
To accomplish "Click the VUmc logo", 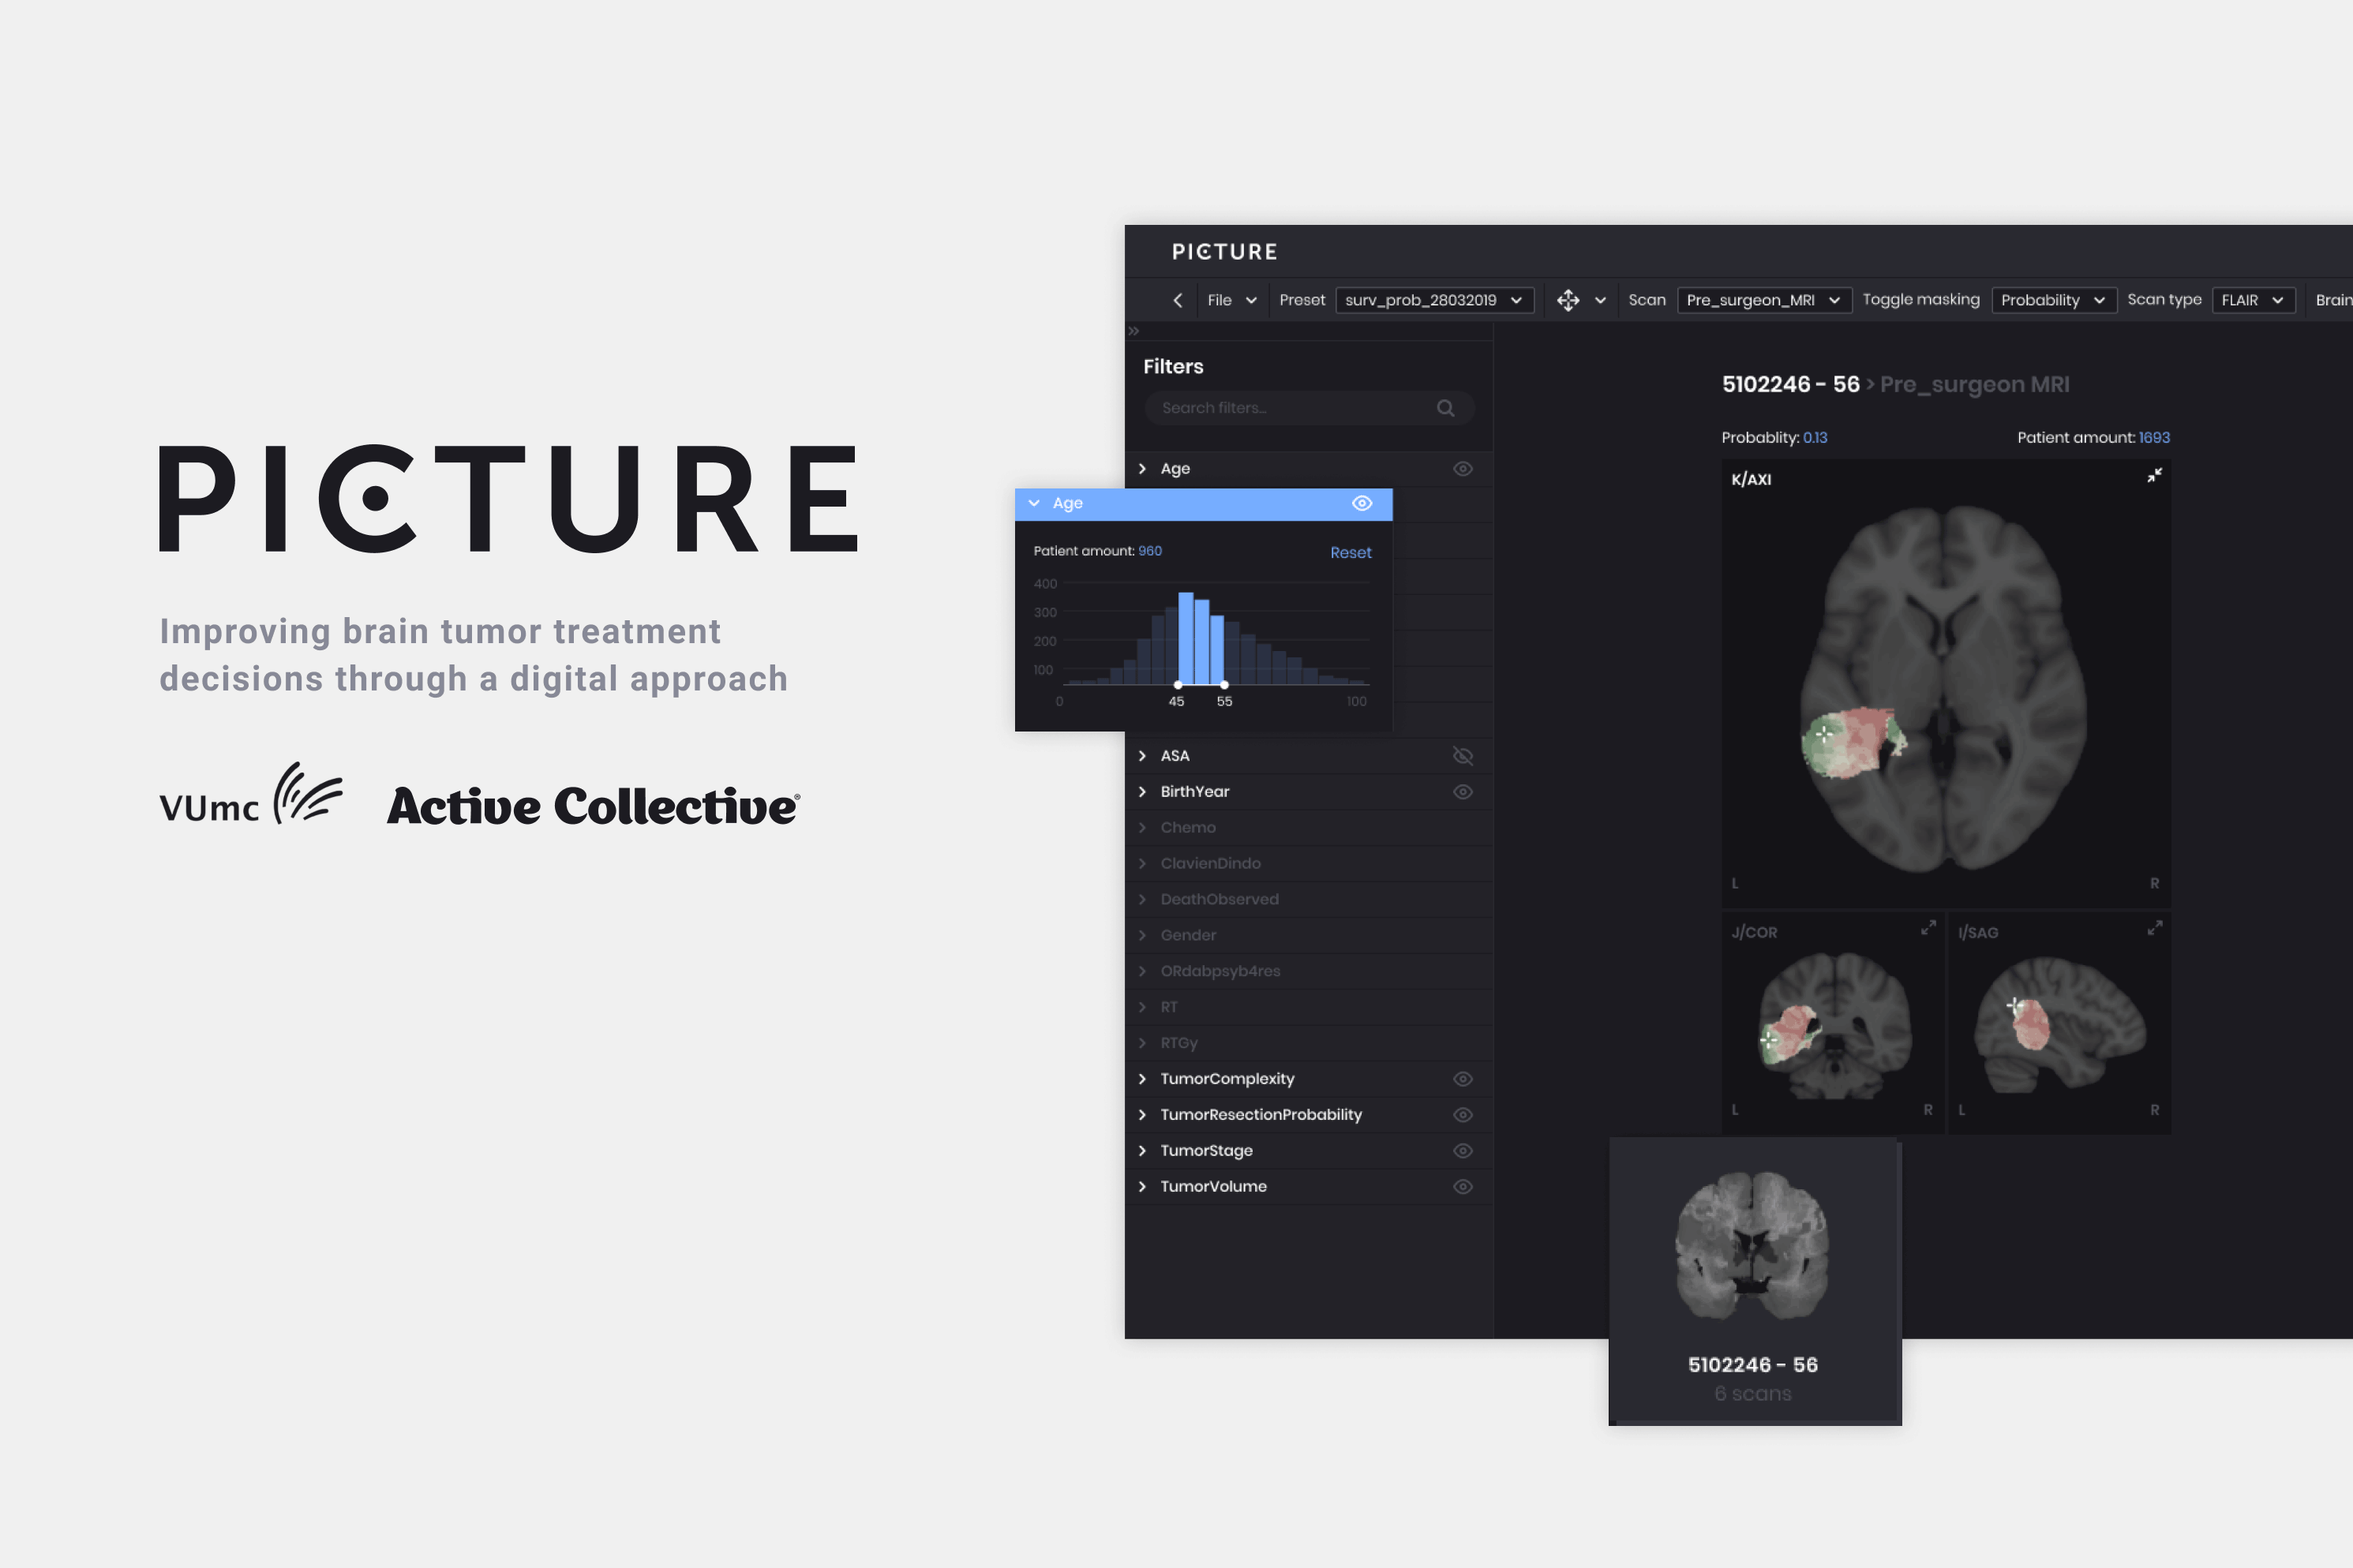I will [x=250, y=794].
